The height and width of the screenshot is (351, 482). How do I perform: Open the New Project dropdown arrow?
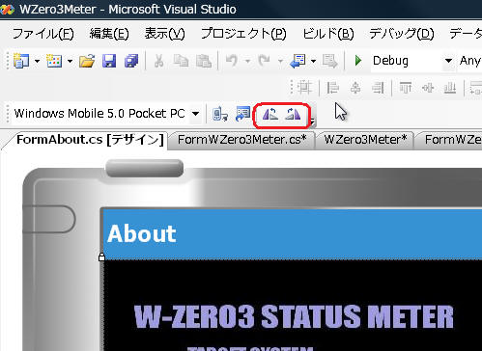tap(37, 61)
